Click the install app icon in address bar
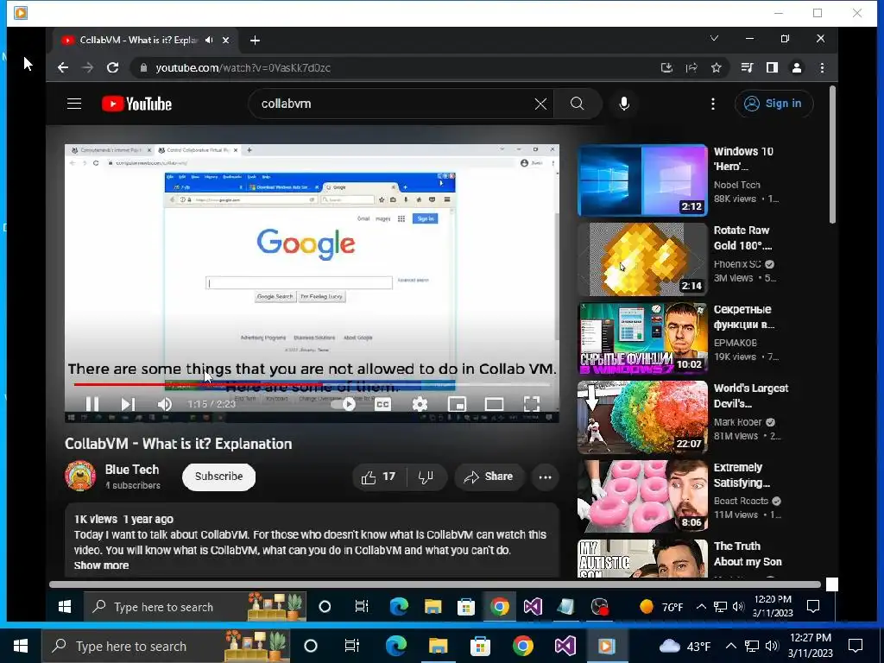 pos(666,67)
